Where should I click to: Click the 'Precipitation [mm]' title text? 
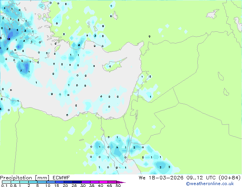coord(24,178)
